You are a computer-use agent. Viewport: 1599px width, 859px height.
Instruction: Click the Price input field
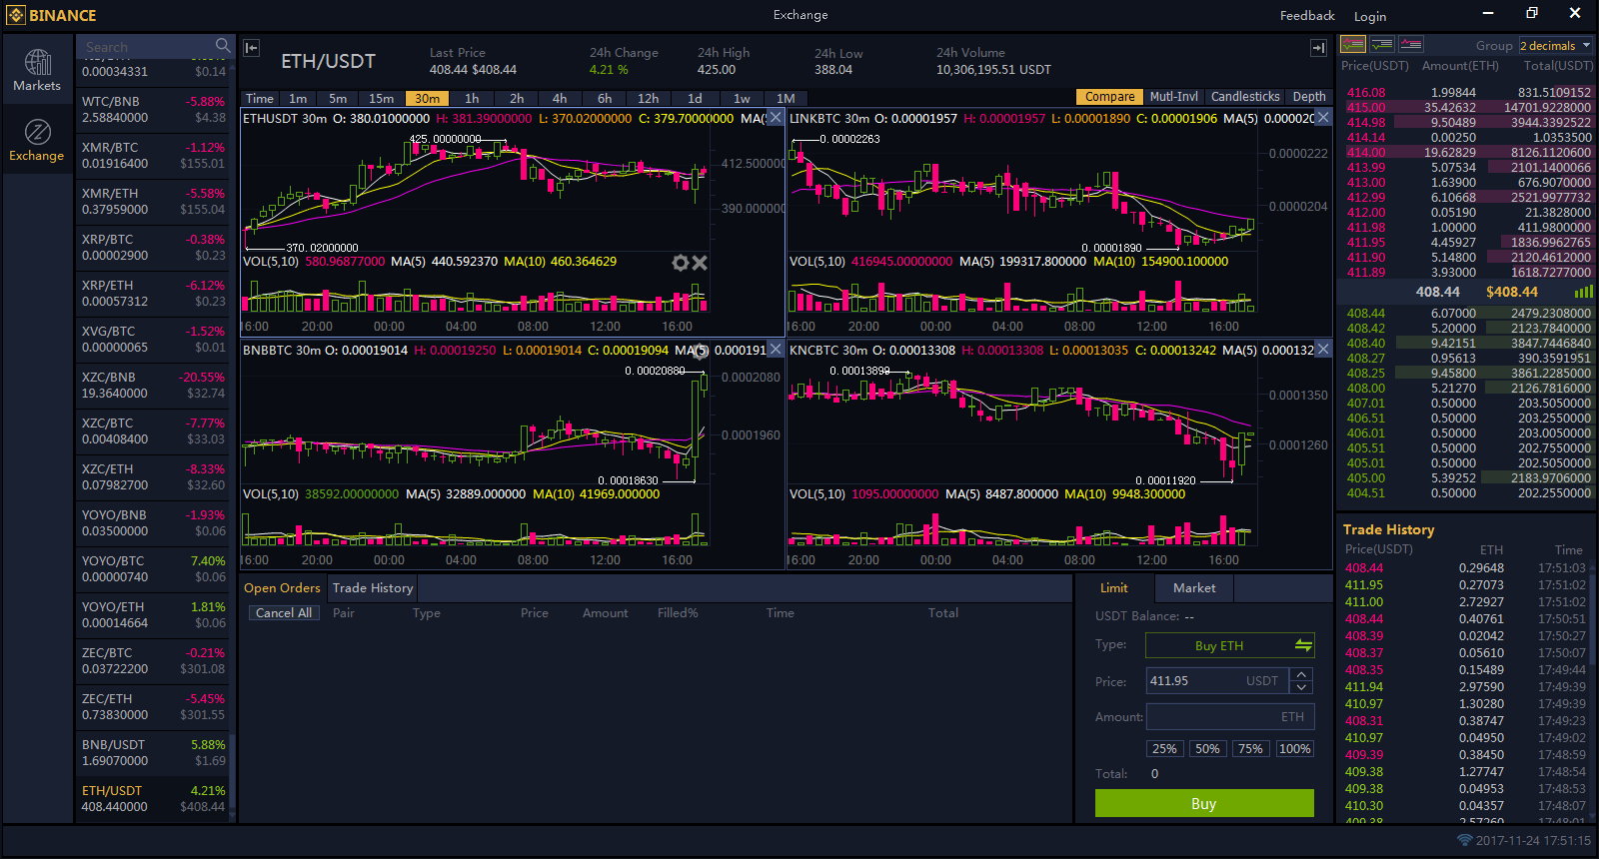click(x=1217, y=680)
